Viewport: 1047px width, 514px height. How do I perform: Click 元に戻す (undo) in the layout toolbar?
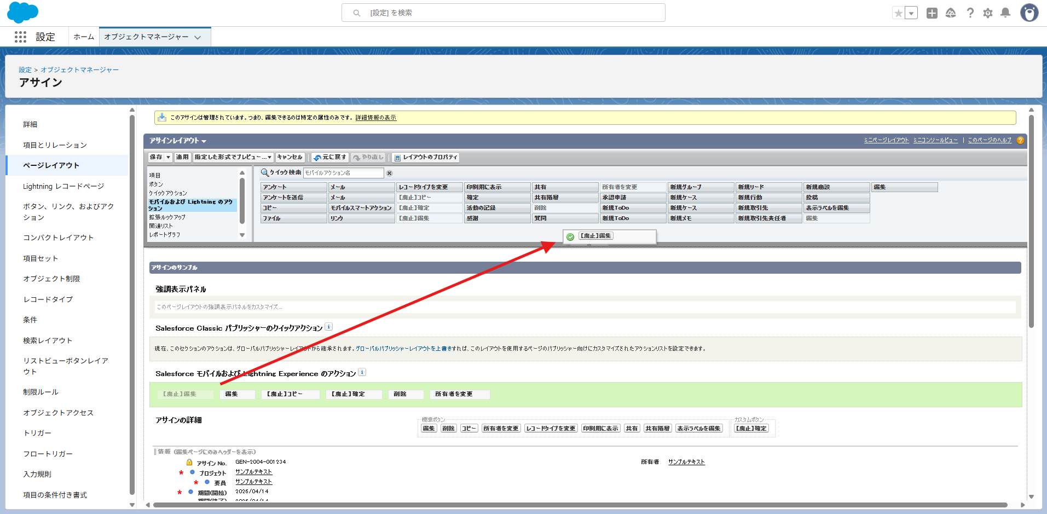click(x=330, y=157)
